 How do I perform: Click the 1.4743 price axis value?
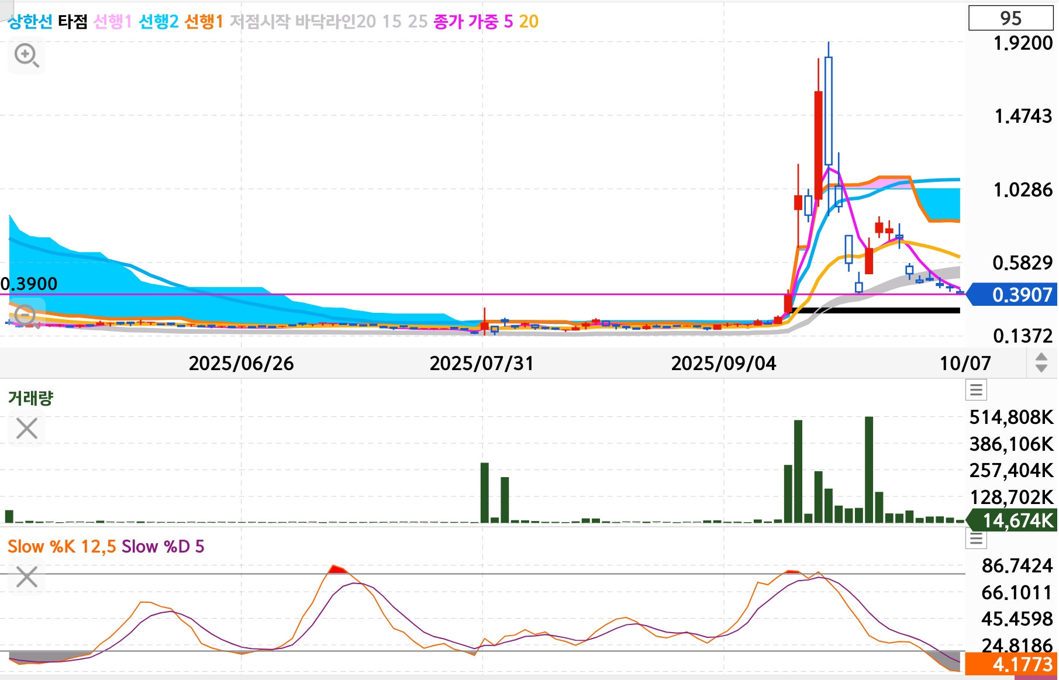click(1023, 116)
